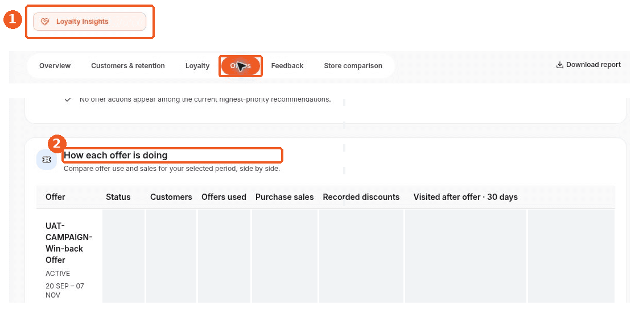
Task: Go to the Feedback tab
Action: pyautogui.click(x=287, y=65)
